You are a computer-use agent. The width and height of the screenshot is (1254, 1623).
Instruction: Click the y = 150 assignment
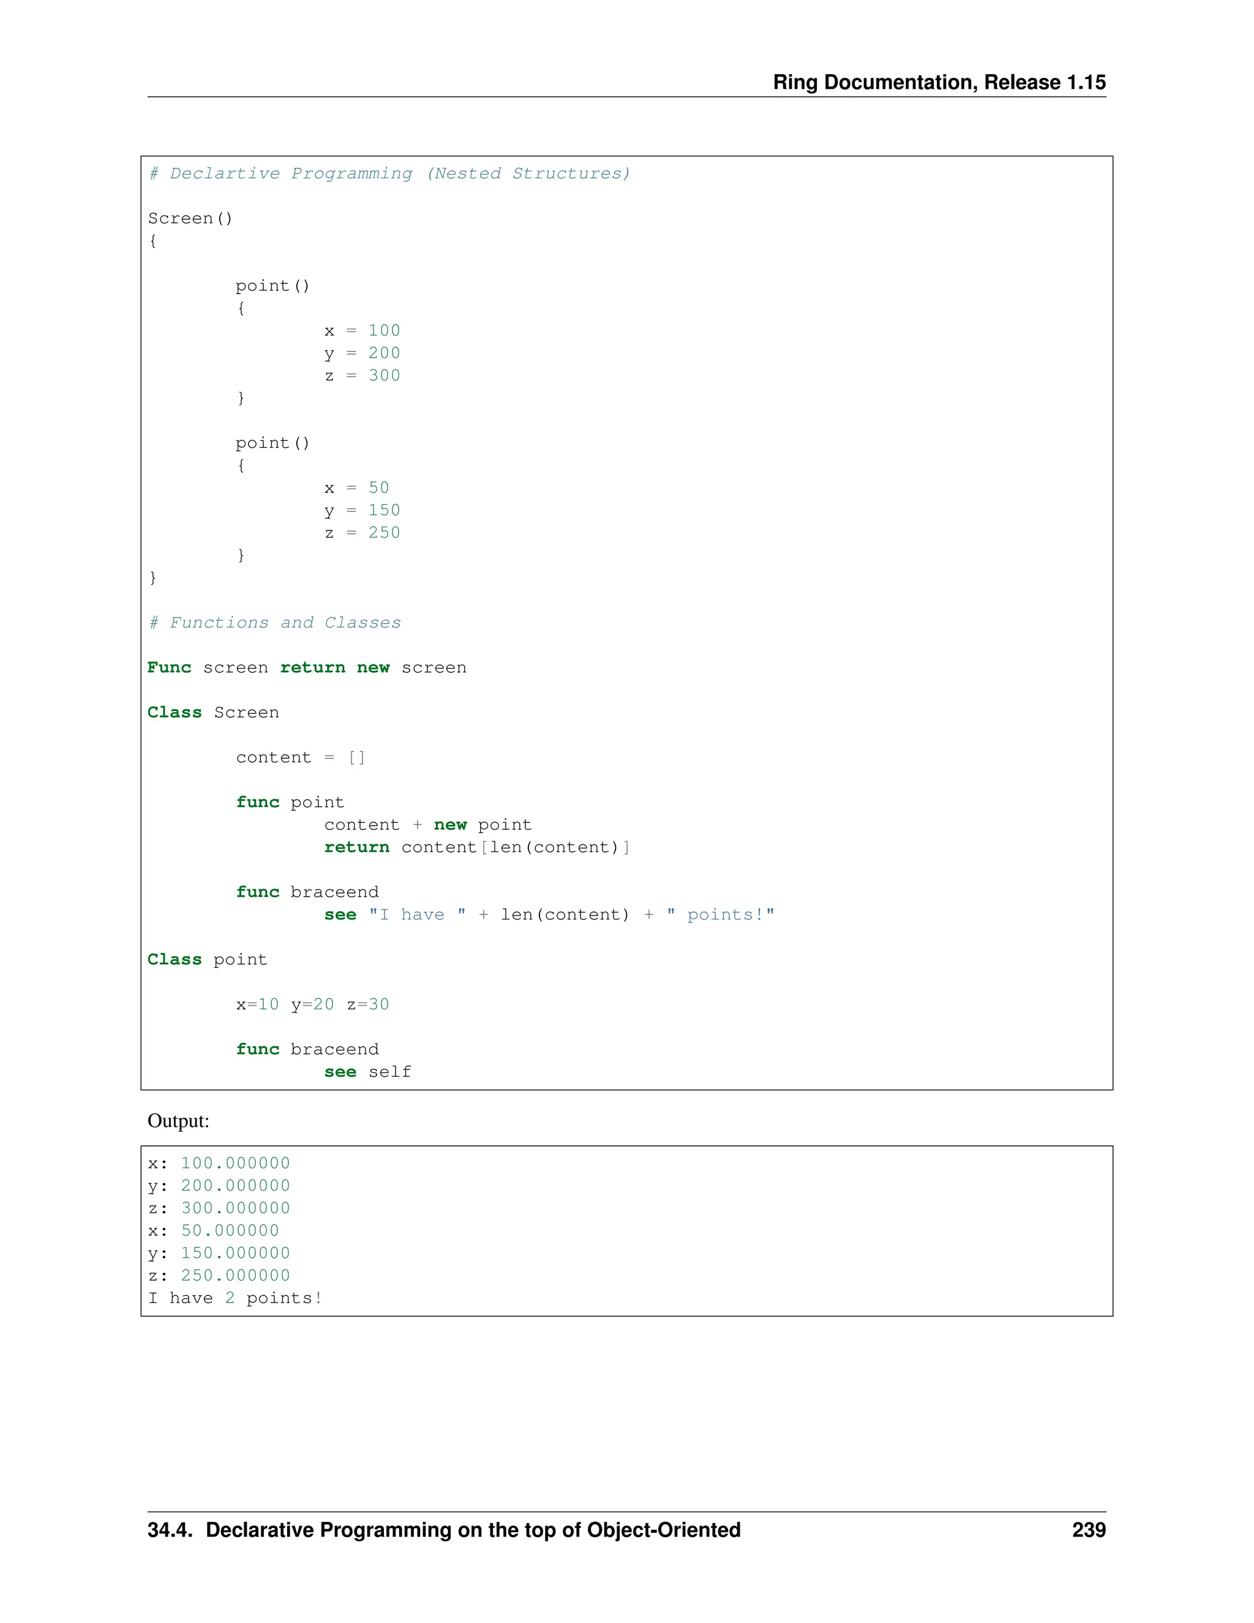coord(362,511)
